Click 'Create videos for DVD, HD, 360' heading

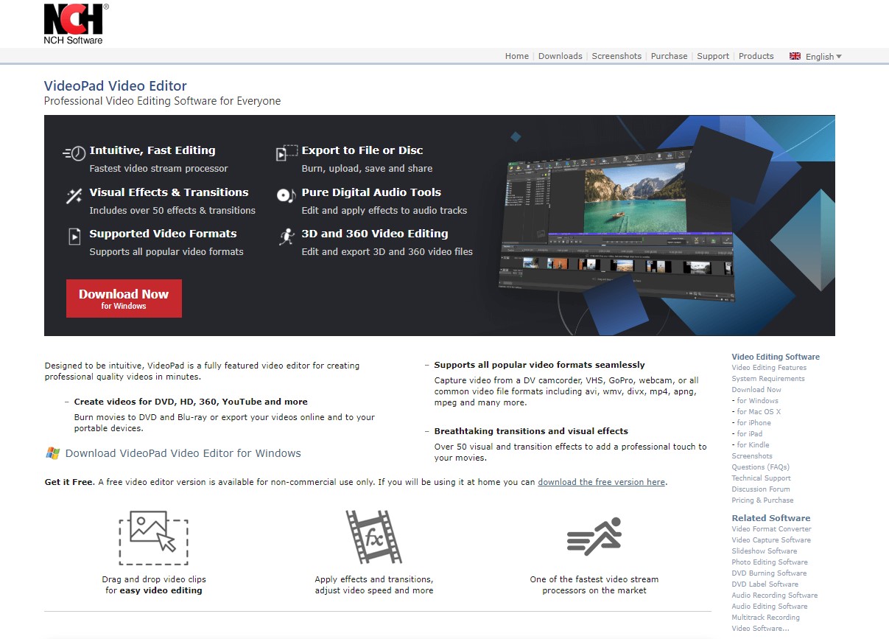pos(191,402)
